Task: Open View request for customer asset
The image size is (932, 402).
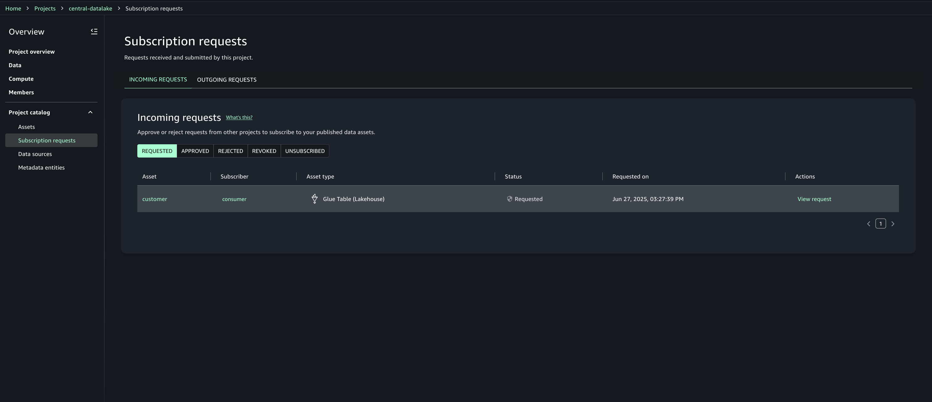Action: click(814, 199)
